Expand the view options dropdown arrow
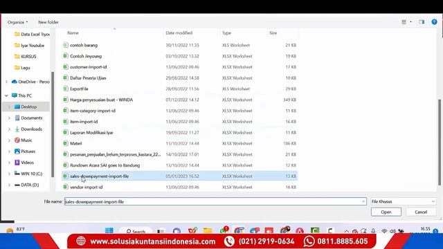Viewport: 443px width, 249px height. [x=410, y=22]
